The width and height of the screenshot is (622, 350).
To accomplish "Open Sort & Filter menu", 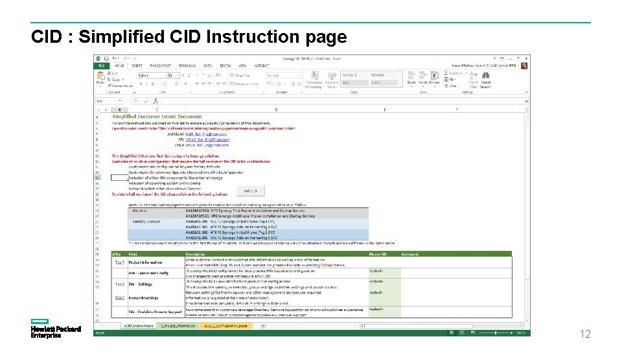I will [474, 80].
